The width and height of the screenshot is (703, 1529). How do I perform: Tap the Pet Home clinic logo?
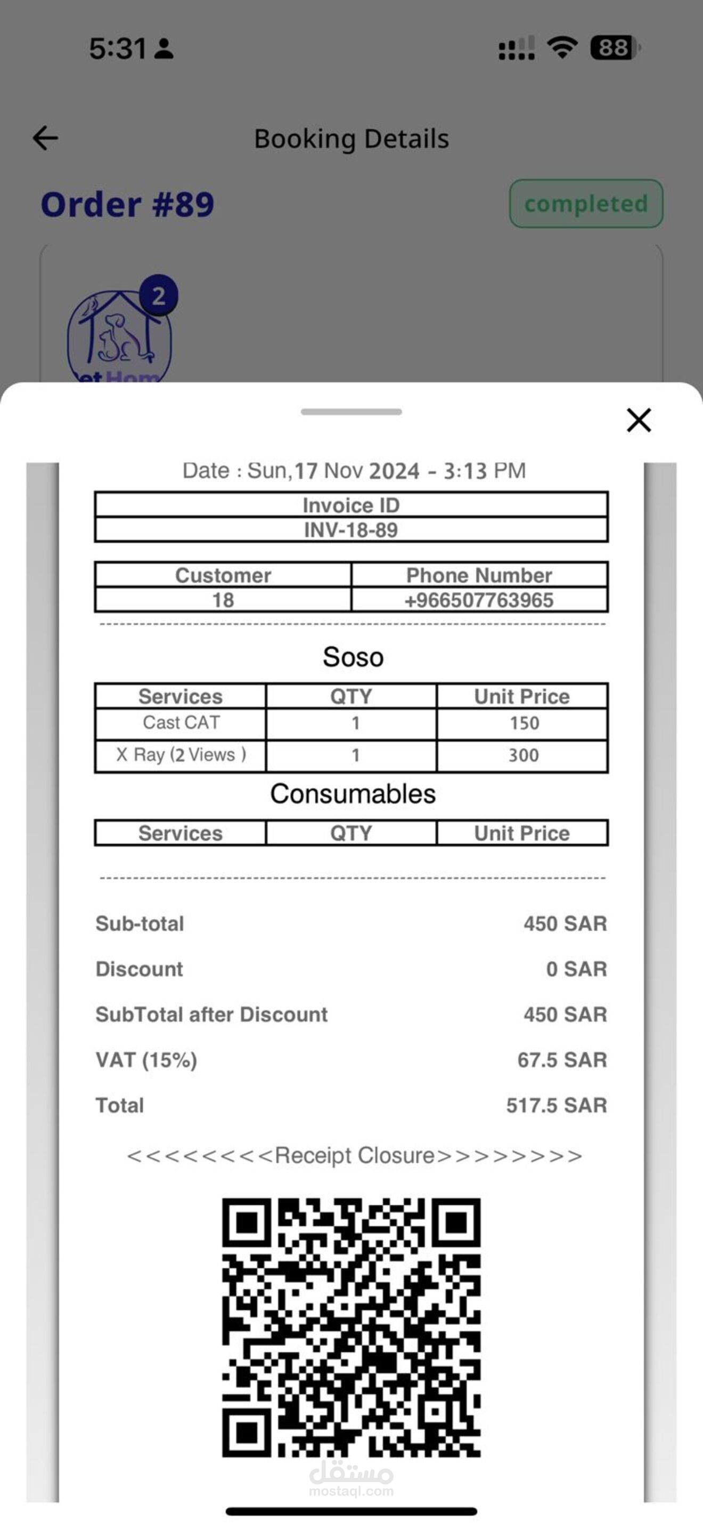pos(120,336)
